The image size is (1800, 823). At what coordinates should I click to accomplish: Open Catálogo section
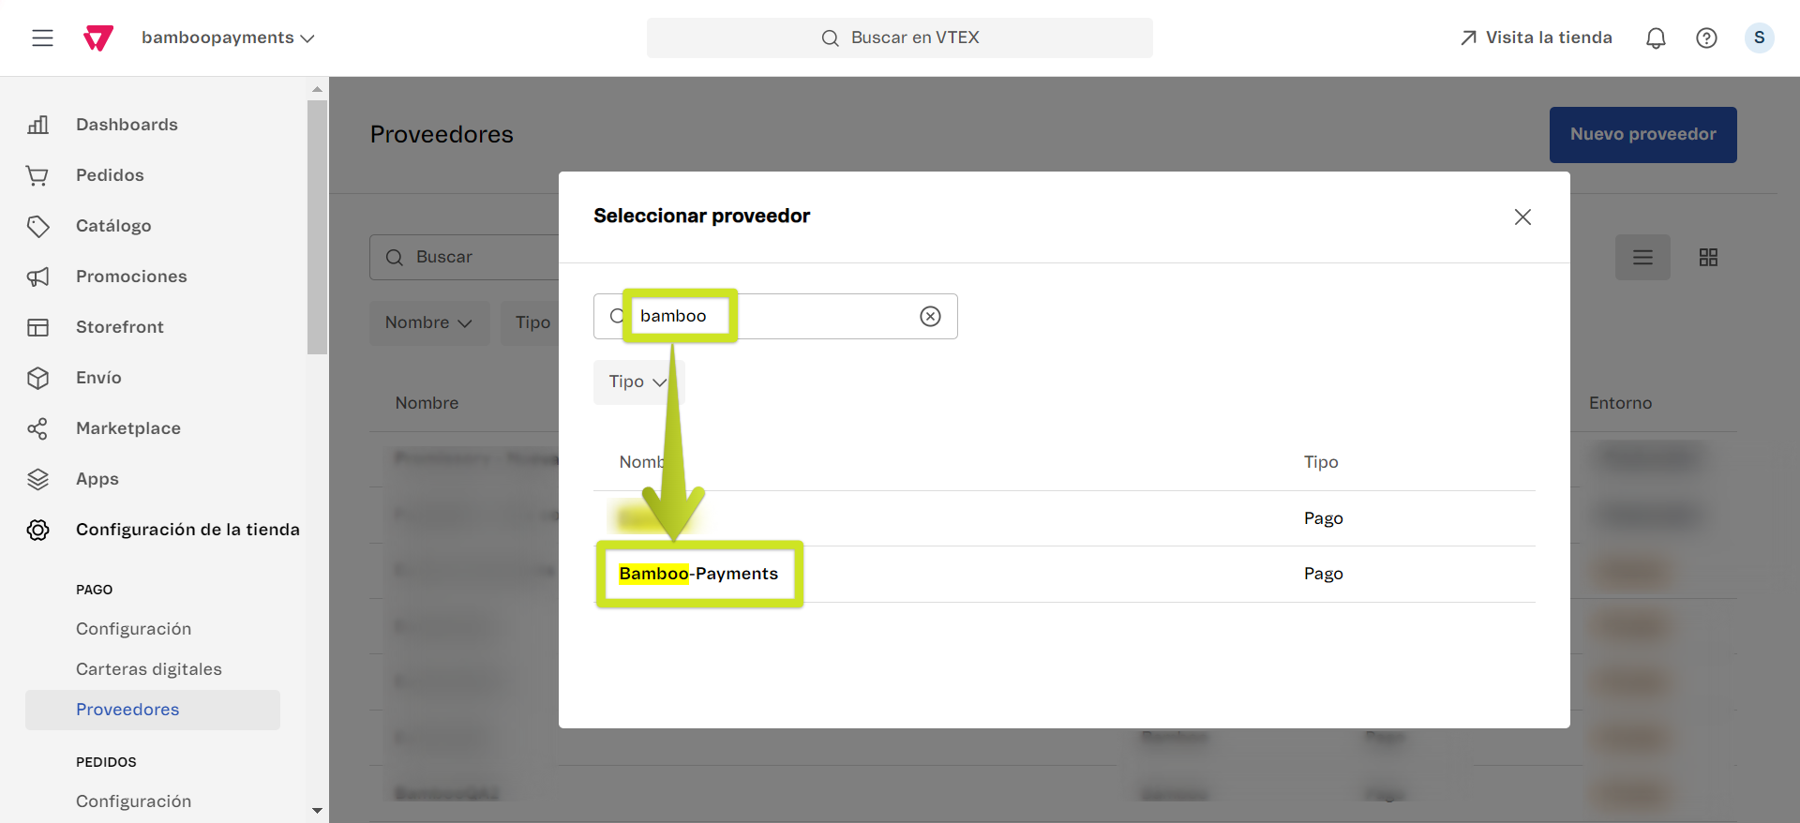[113, 226]
